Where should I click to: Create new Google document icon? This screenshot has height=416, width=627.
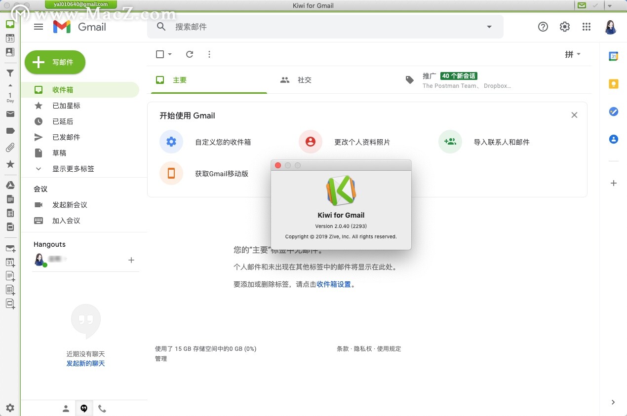[10, 276]
